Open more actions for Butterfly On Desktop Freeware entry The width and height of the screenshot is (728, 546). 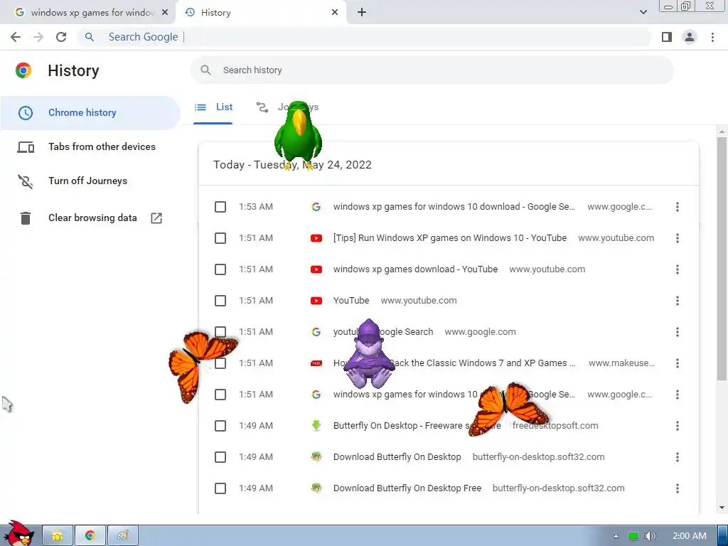tap(678, 426)
